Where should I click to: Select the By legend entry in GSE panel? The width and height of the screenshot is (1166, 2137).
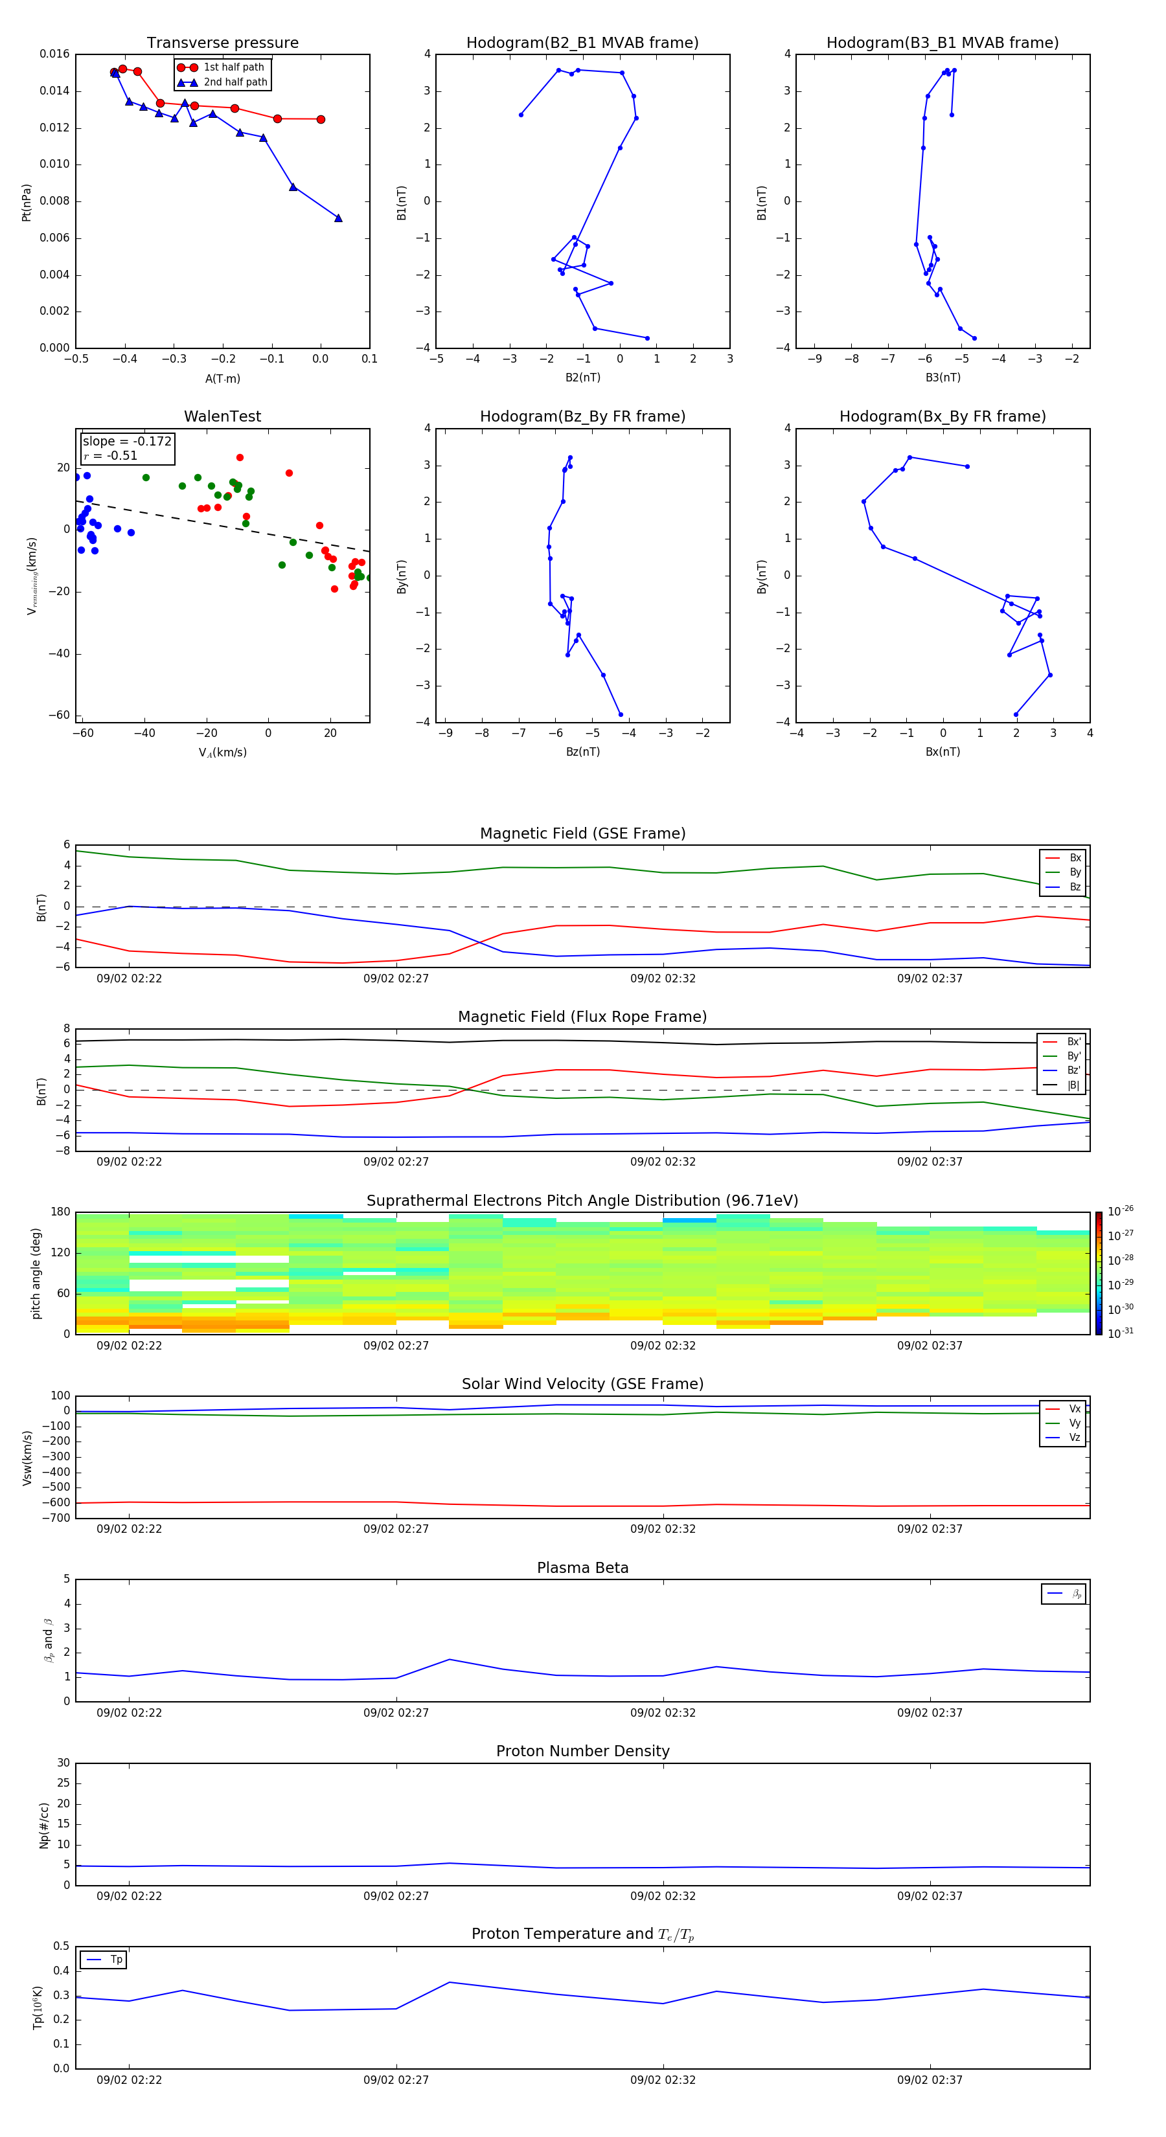tap(1063, 872)
